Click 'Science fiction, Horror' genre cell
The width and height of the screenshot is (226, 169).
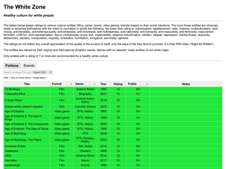[x=85, y=100]
